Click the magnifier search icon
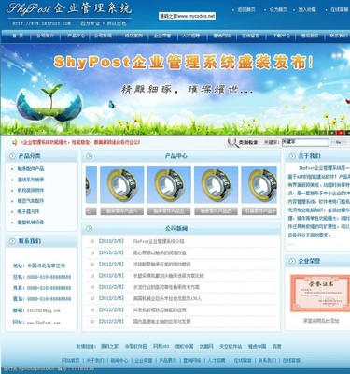This screenshot has height=374, width=350. tap(231, 142)
